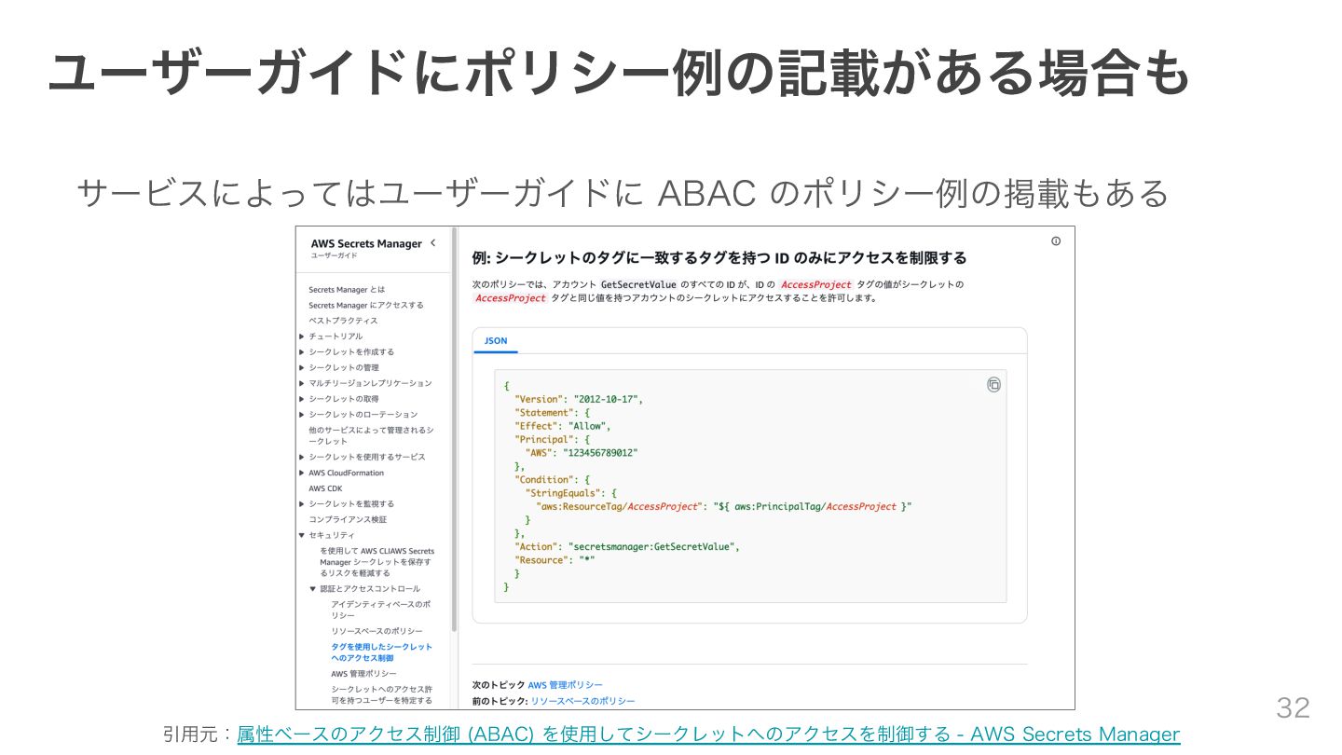Click the aws:ResourceTag/AccessProject condition line
The image size is (1342, 755).
coord(724,507)
